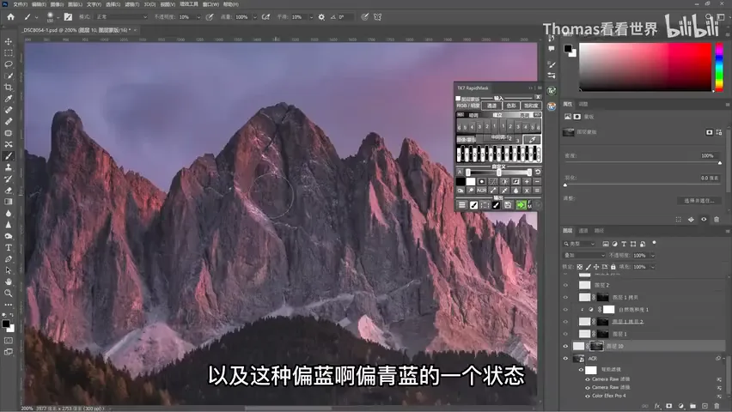
Task: Open the 文件(F) menu
Action: tap(20, 4)
